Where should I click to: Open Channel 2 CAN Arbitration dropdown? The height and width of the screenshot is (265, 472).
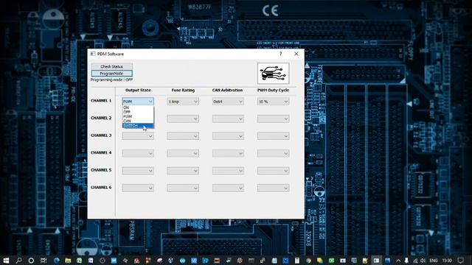pos(228,119)
